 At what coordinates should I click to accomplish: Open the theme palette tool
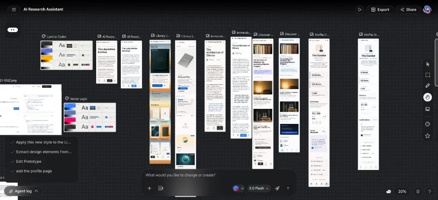click(x=427, y=124)
